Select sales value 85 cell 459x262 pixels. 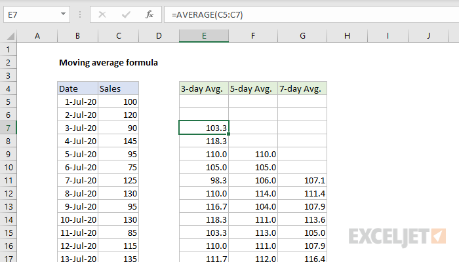tap(118, 233)
